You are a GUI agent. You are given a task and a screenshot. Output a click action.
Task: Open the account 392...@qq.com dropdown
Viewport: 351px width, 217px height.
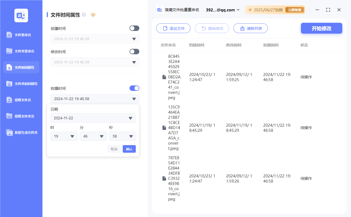(x=222, y=10)
